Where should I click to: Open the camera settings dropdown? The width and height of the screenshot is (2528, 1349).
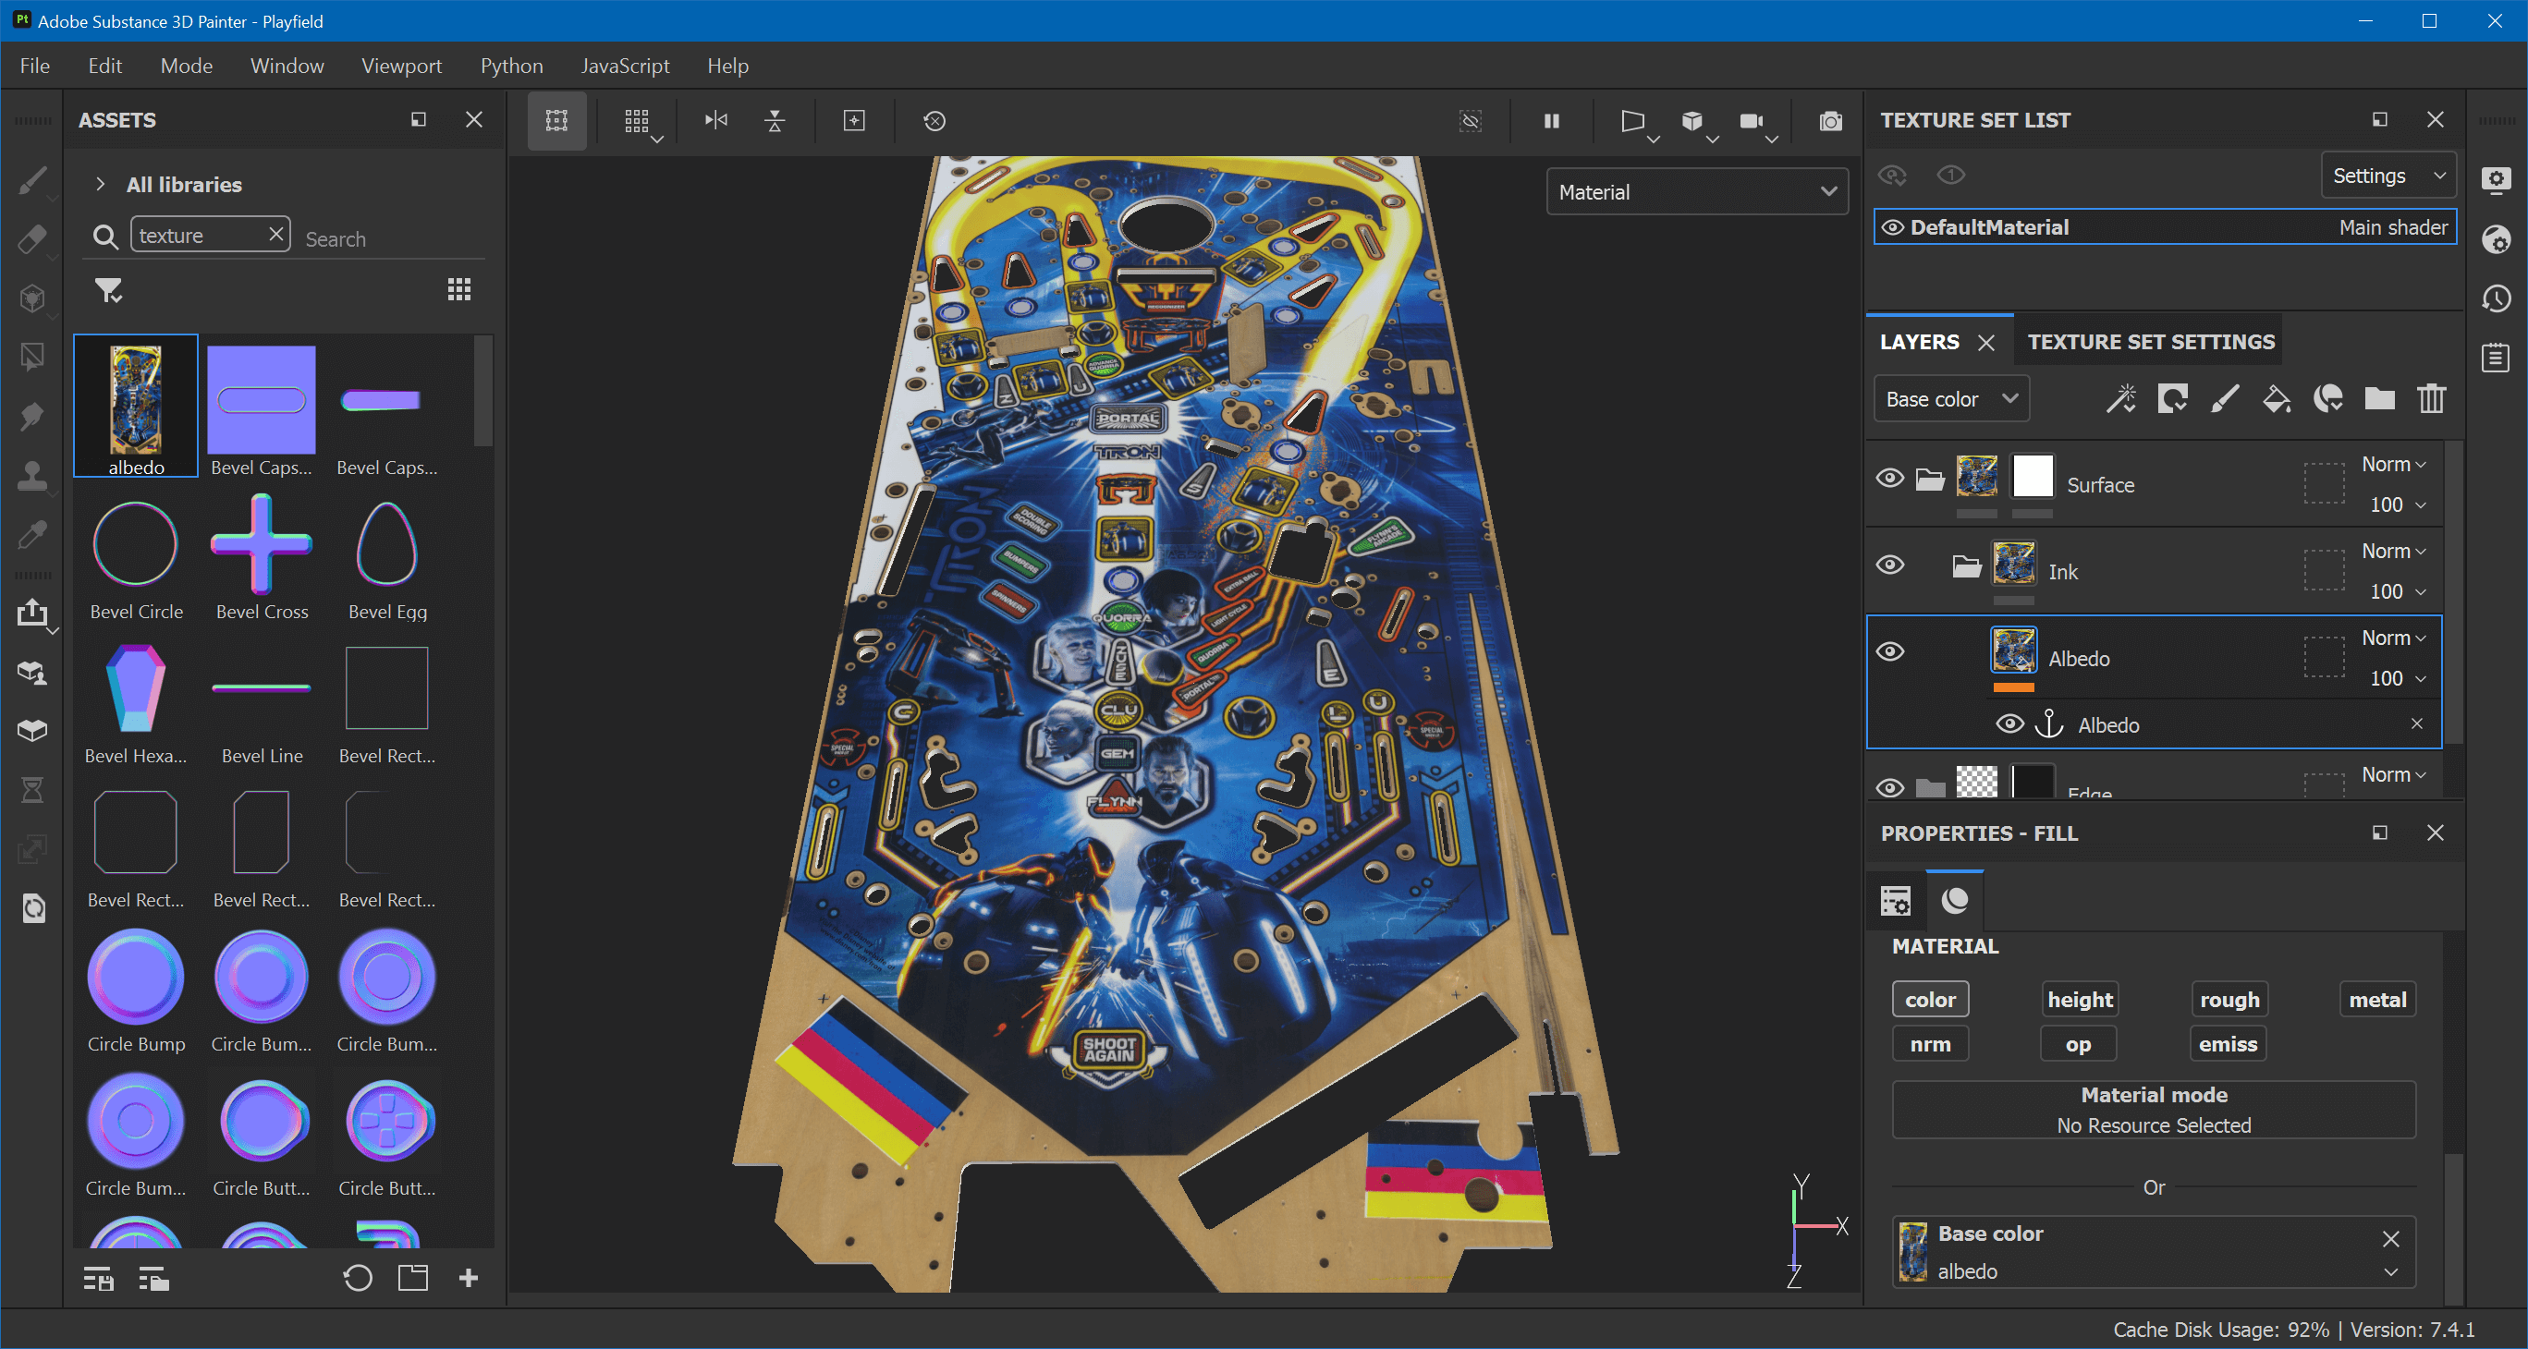(1754, 122)
